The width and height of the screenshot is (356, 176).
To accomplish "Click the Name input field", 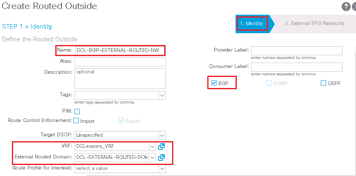I will click(120, 51).
